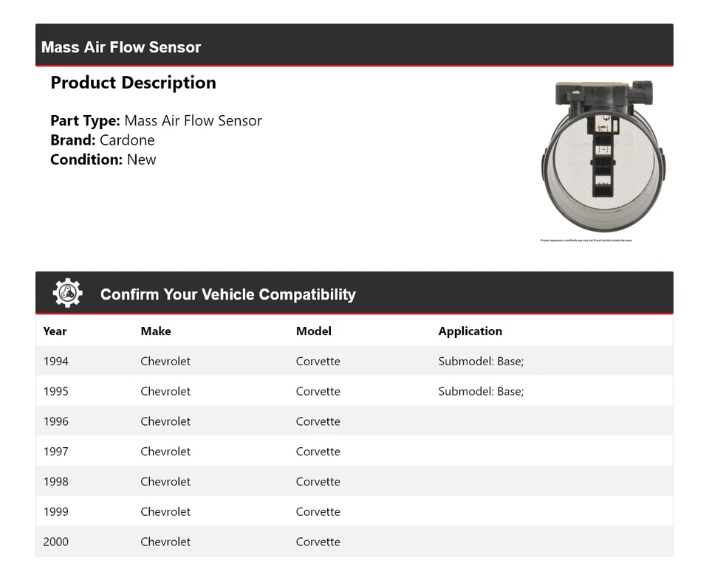The image size is (709, 580).
Task: Click the 1995 year cell
Action: click(56, 391)
